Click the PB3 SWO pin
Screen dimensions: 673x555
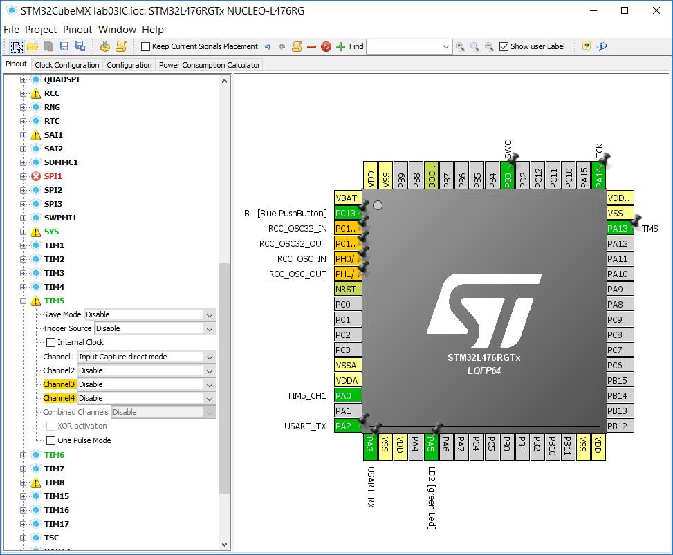(x=508, y=175)
